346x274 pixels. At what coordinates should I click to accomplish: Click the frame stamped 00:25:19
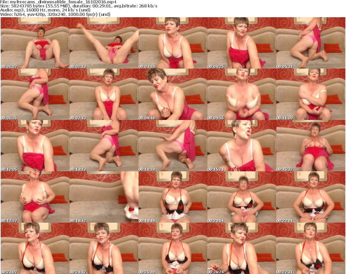173,248
